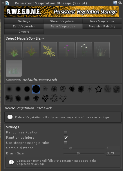
Task: Open the Bake Vegetation tab
Action: (x=102, y=21)
